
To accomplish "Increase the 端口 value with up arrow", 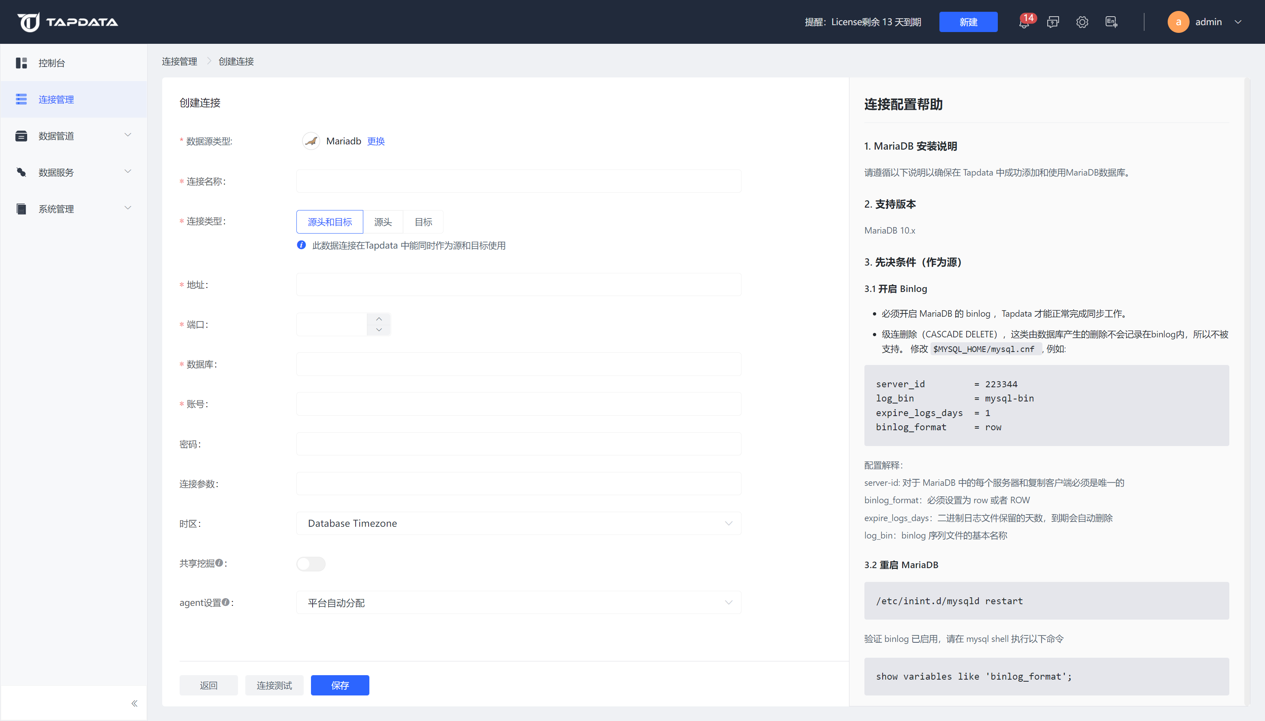I will tap(379, 318).
